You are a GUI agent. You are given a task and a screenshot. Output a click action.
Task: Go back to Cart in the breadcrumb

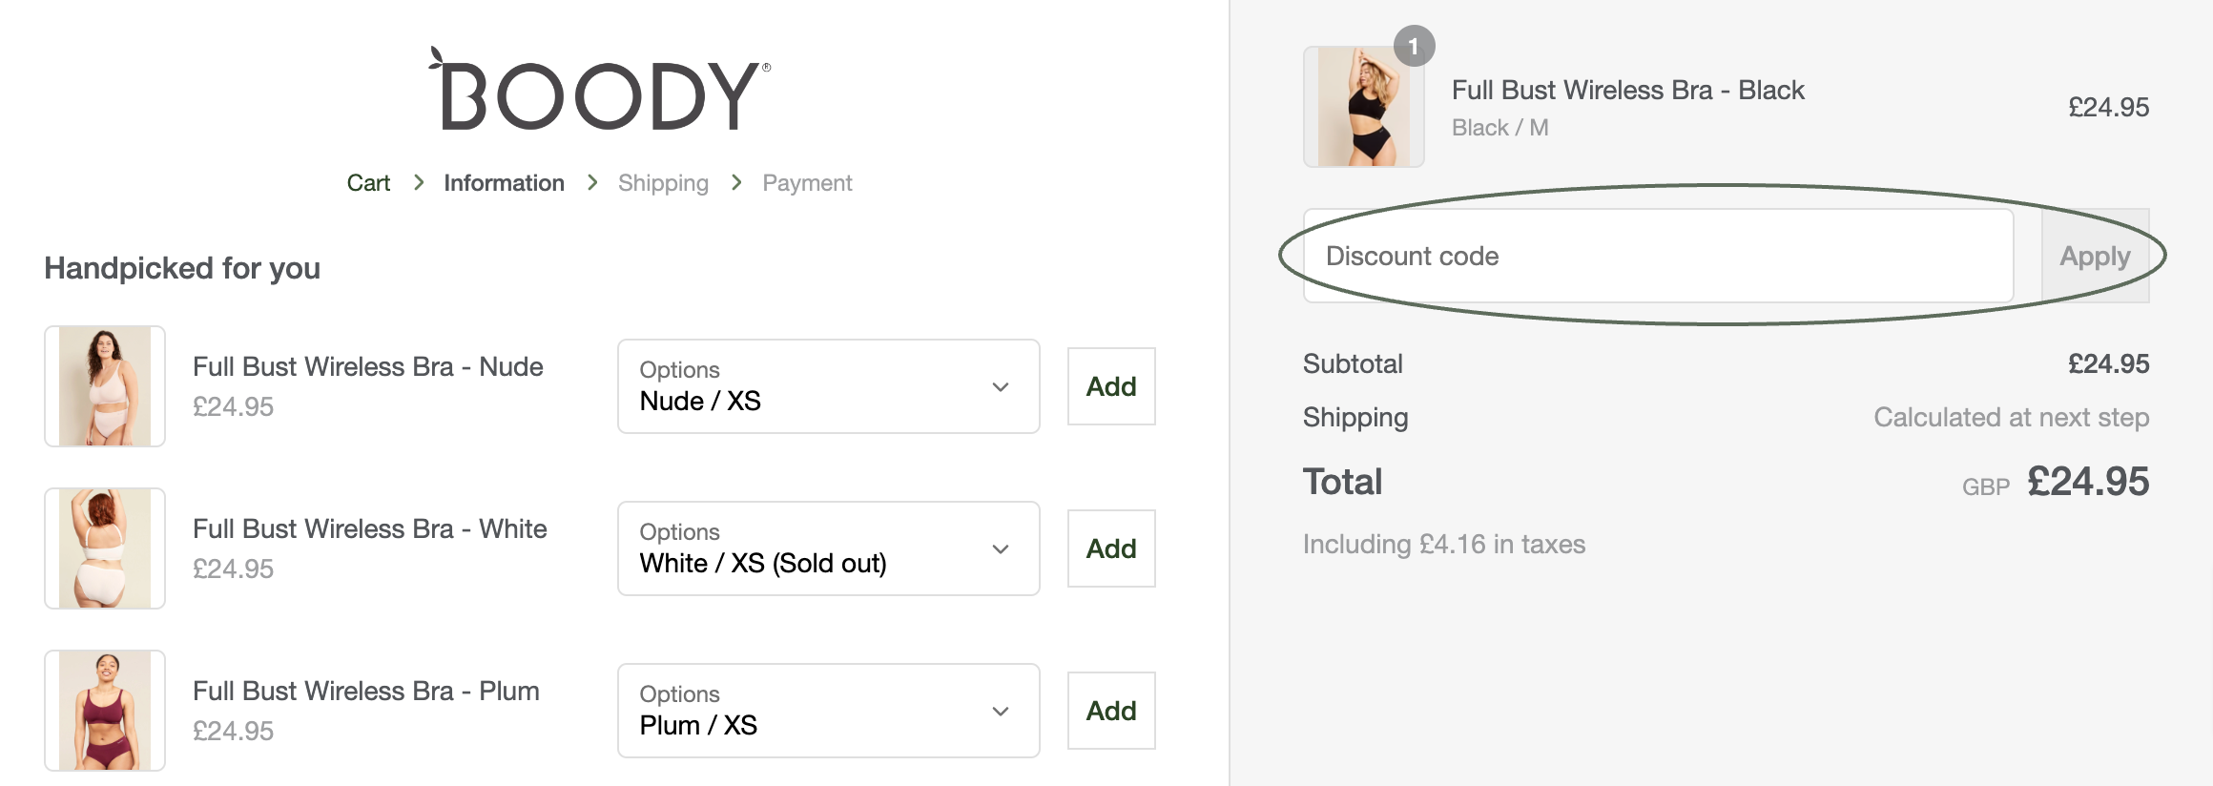point(368,182)
